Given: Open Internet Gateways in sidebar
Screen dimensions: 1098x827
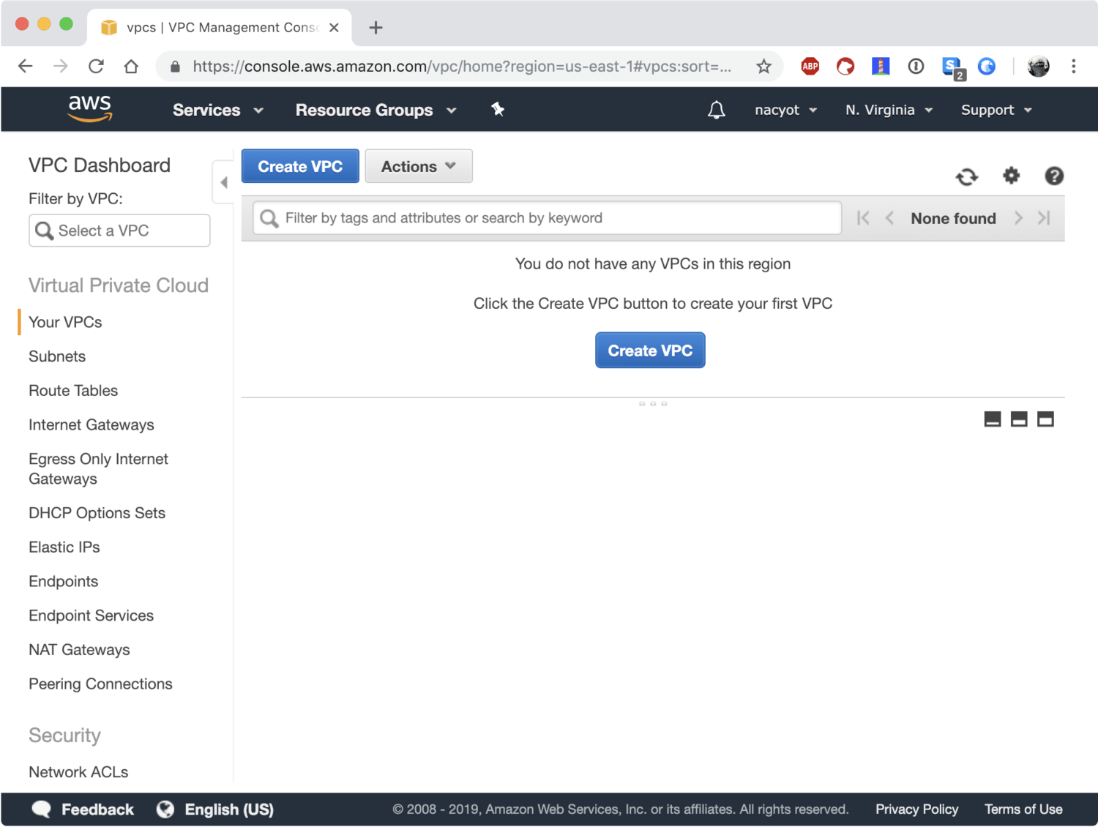Looking at the screenshot, I should [91, 425].
